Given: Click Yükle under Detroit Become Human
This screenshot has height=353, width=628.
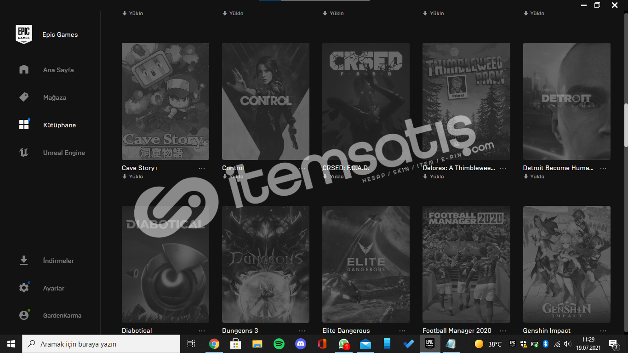Looking at the screenshot, I should [x=534, y=176].
